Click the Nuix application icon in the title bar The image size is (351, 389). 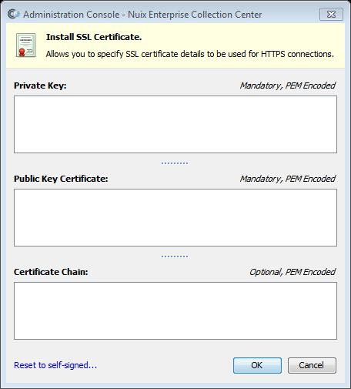pyautogui.click(x=13, y=14)
